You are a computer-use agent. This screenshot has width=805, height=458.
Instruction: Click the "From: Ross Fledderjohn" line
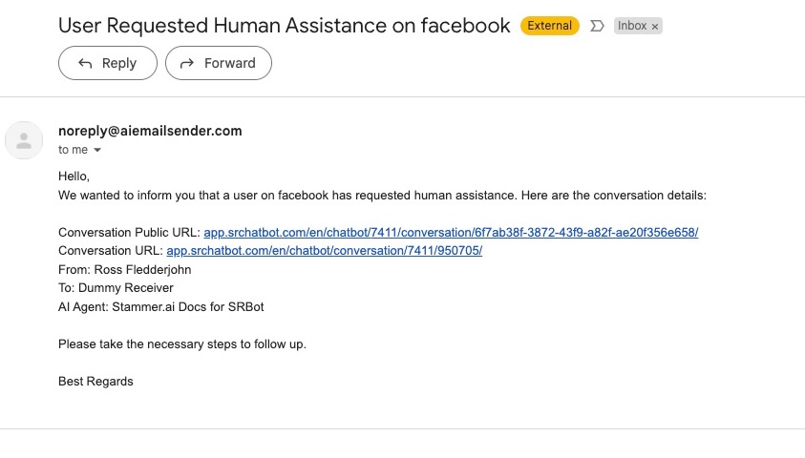click(125, 269)
